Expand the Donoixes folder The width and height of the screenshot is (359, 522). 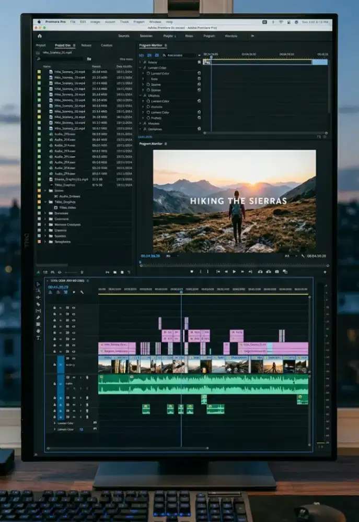click(x=45, y=213)
